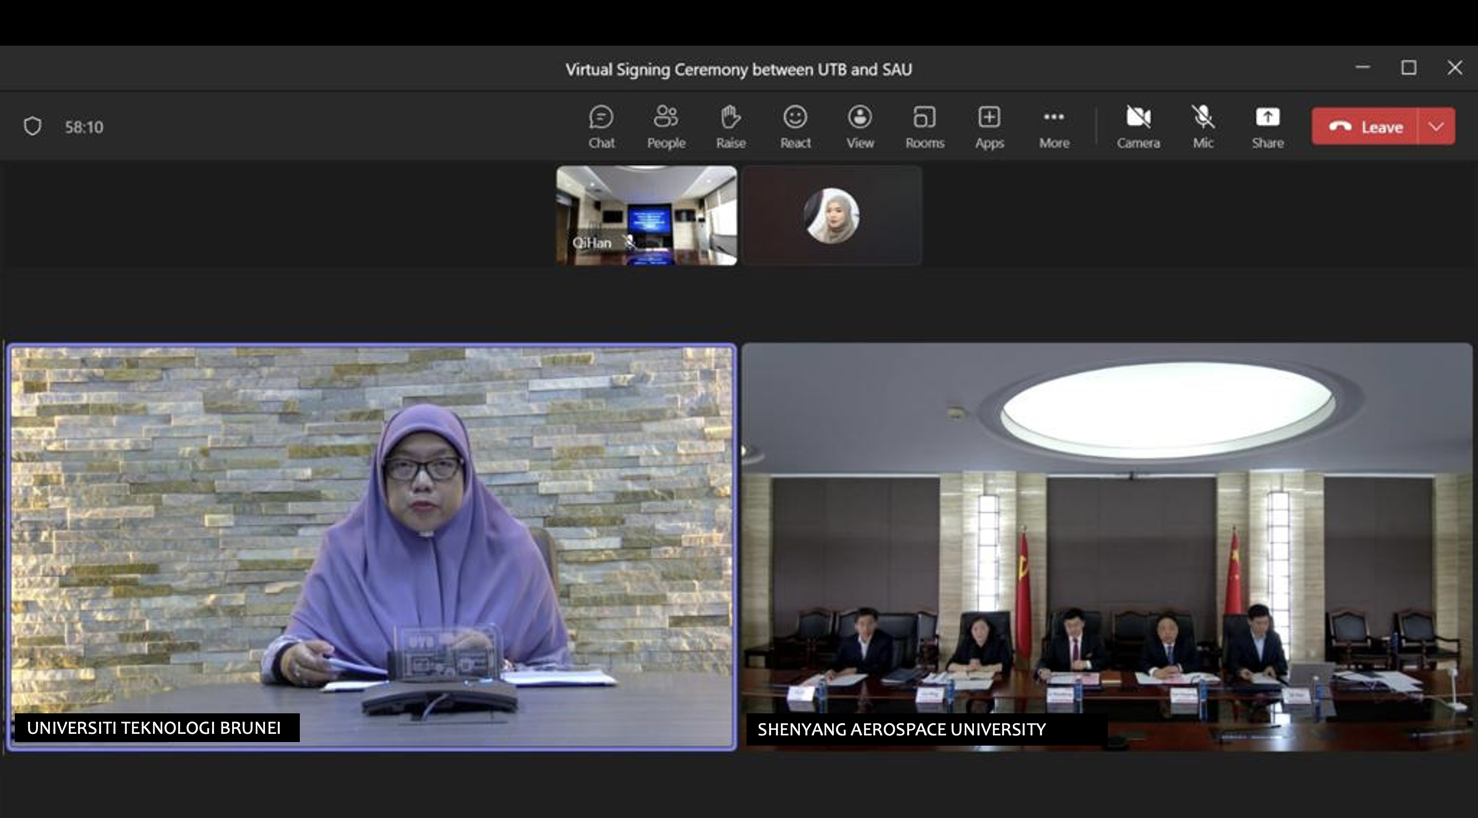
Task: Click the shield meeting security icon
Action: coord(33,126)
